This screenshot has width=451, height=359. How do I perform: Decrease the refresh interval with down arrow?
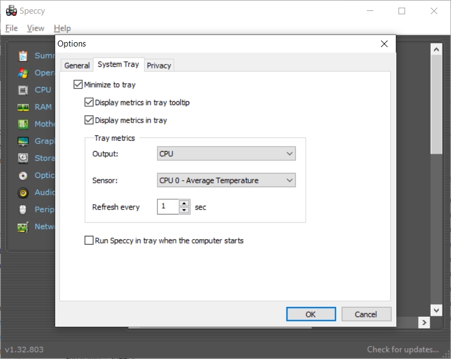pos(184,210)
